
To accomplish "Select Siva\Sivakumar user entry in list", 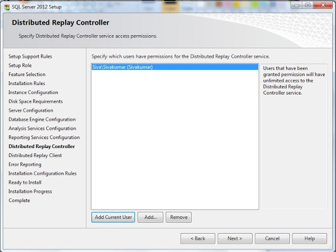I will click(x=122, y=67).
